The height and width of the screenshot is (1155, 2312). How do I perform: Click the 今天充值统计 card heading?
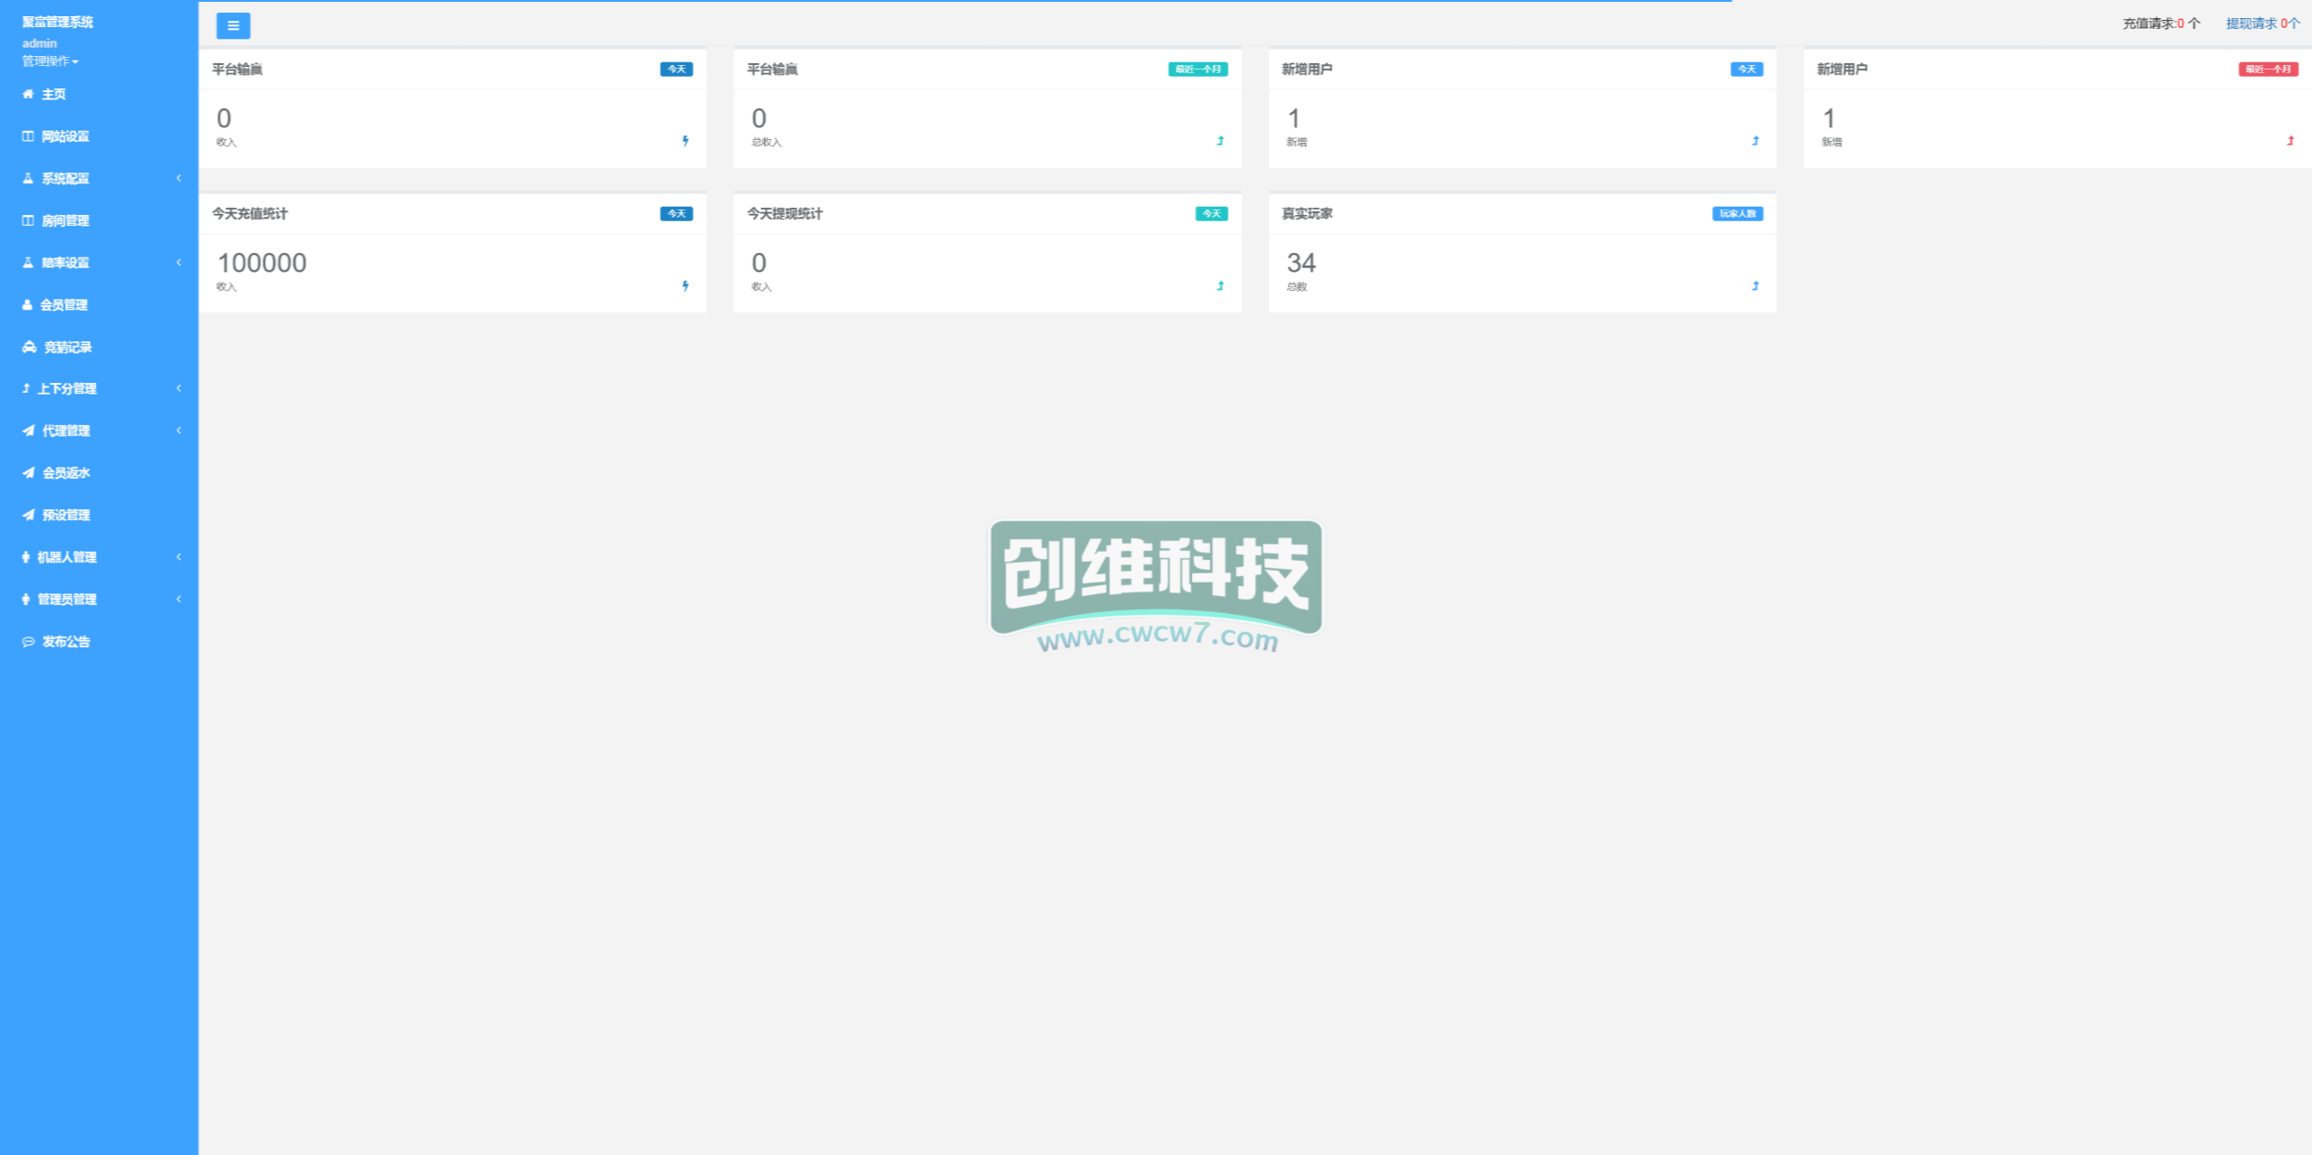(250, 214)
